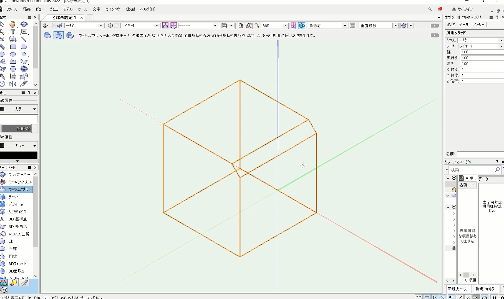Click the 名称未設定 1 document tab

click(x=64, y=17)
